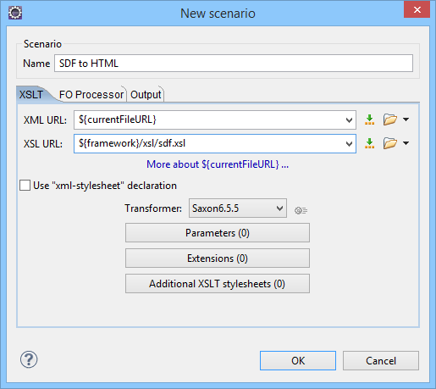Click the application gear icon in title bar
This screenshot has width=436, height=389.
[x=15, y=13]
